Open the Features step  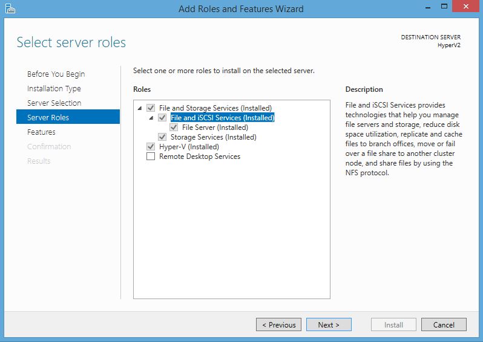pos(41,132)
